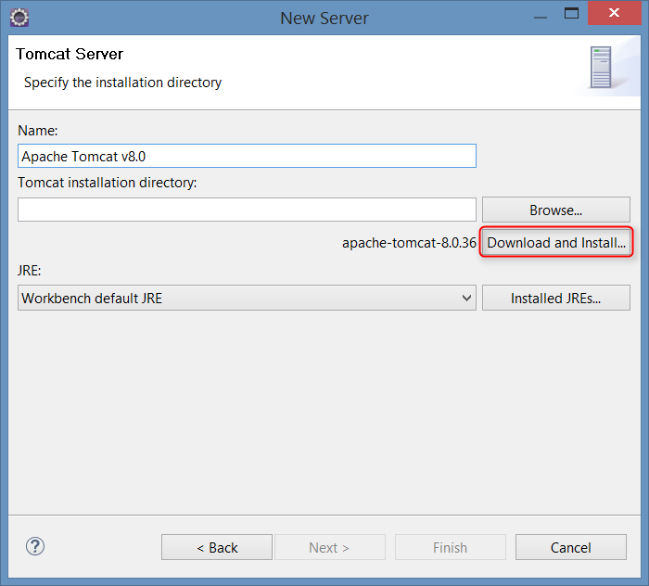Click the Tomcat Server heading text

70,54
